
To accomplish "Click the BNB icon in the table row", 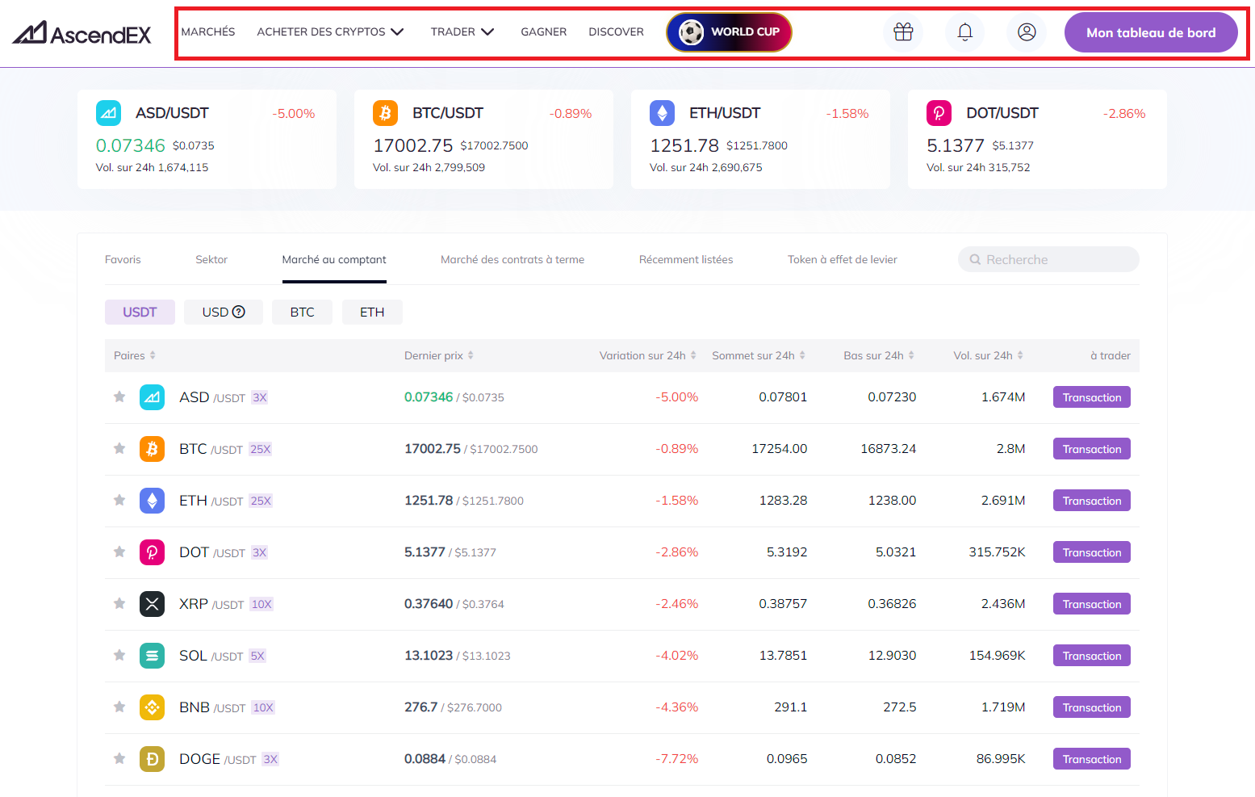I will pos(152,707).
